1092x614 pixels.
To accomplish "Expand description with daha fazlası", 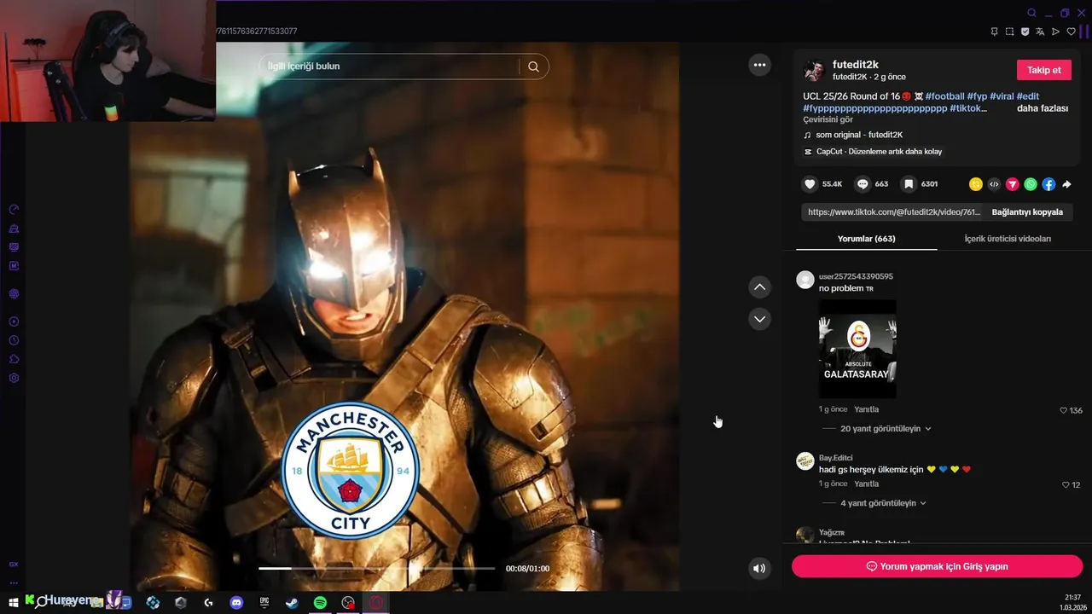I will point(1042,108).
